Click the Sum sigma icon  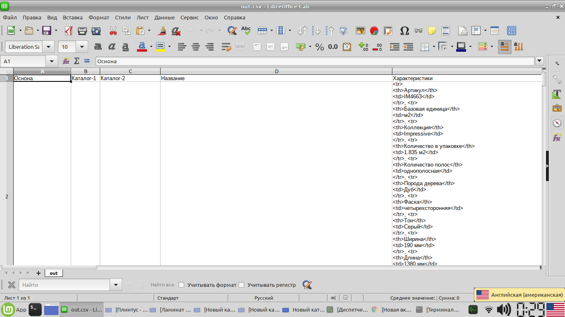(x=77, y=61)
